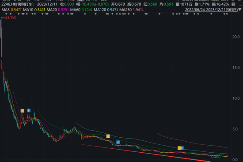Toggle the MA20 moving average label
Screen dimensions: 243x162
point(52,10)
